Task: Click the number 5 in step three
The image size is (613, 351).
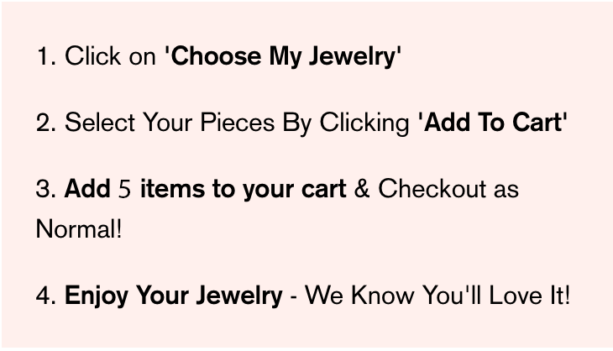Action: (x=124, y=189)
